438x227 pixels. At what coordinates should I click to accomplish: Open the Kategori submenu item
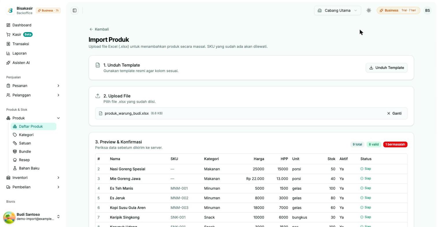click(x=34, y=135)
